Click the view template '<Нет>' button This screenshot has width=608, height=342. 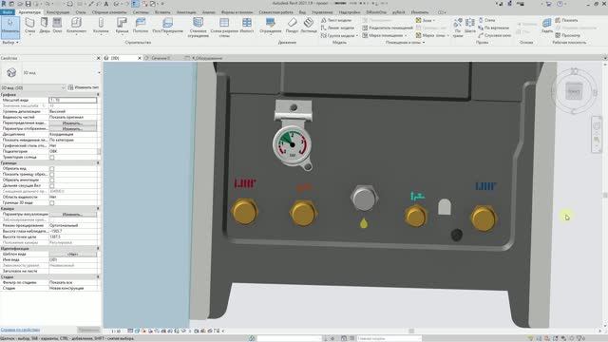pos(72,254)
